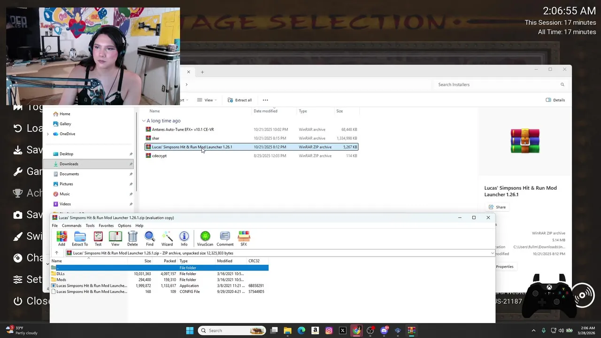Open the Pictures folder in sidebar

point(66,184)
